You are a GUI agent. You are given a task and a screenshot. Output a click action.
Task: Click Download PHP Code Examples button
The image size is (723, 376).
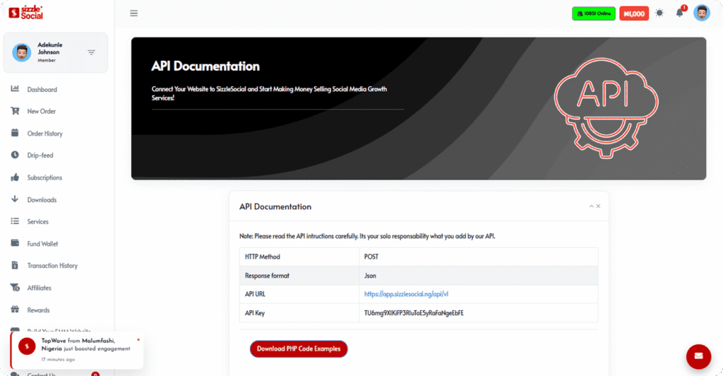point(299,348)
